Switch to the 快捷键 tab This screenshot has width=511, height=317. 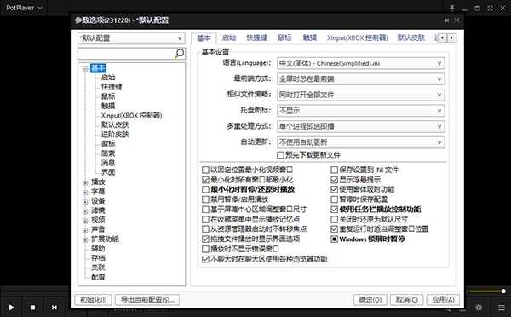pos(257,37)
